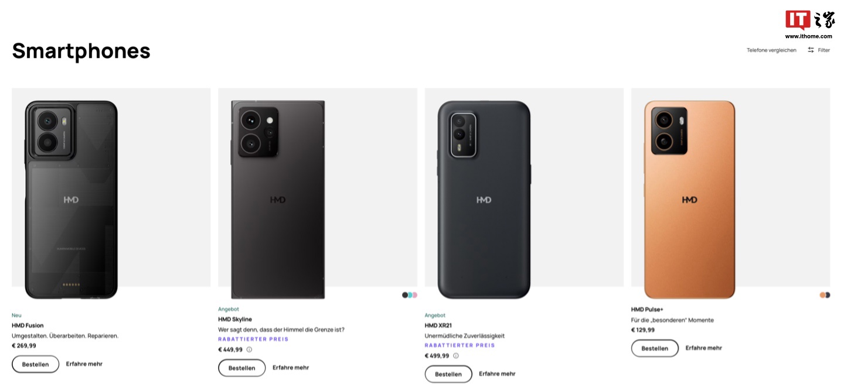Click the info icon beside the HMD Skyline price

coord(250,349)
